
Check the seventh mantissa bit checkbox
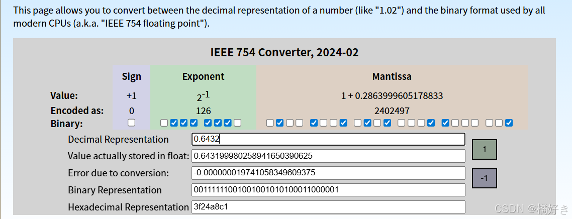(333, 123)
